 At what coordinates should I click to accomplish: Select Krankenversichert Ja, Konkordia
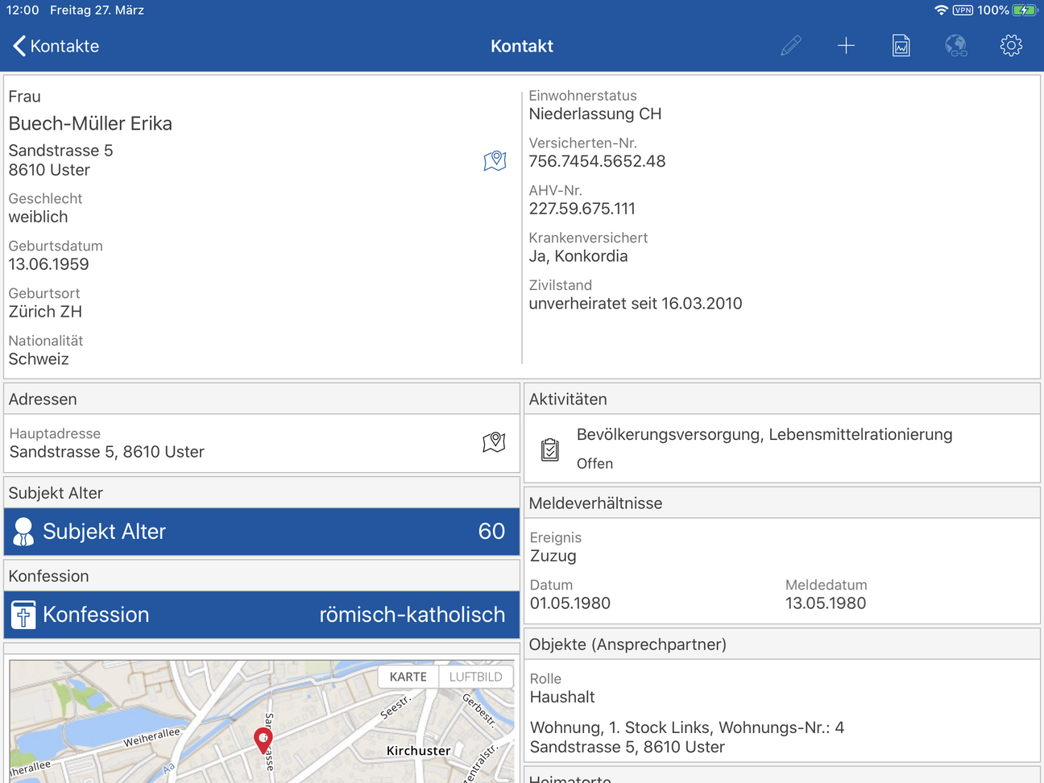(x=578, y=256)
